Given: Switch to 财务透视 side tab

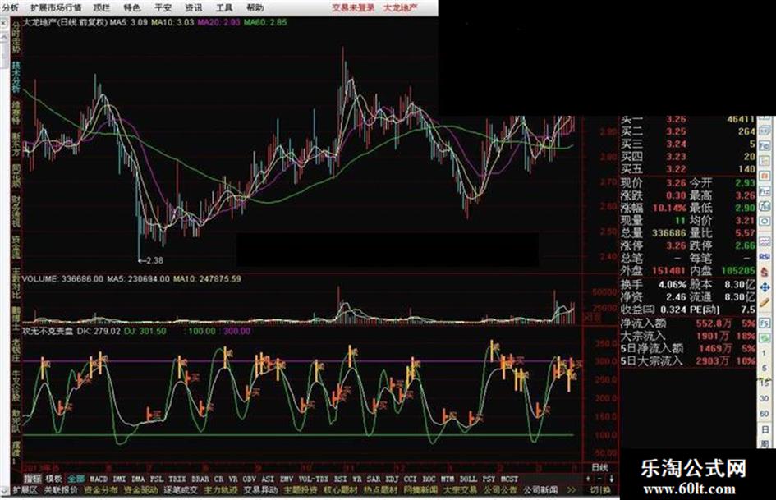Looking at the screenshot, I should pos(16,211).
